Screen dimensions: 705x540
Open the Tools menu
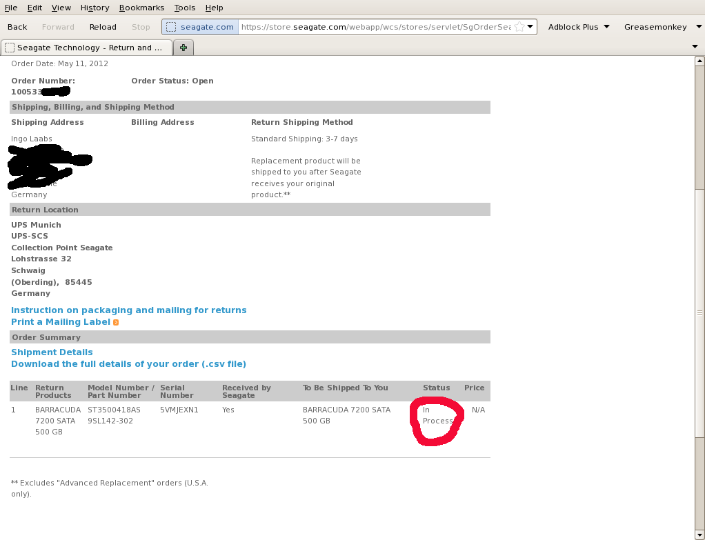pos(185,8)
